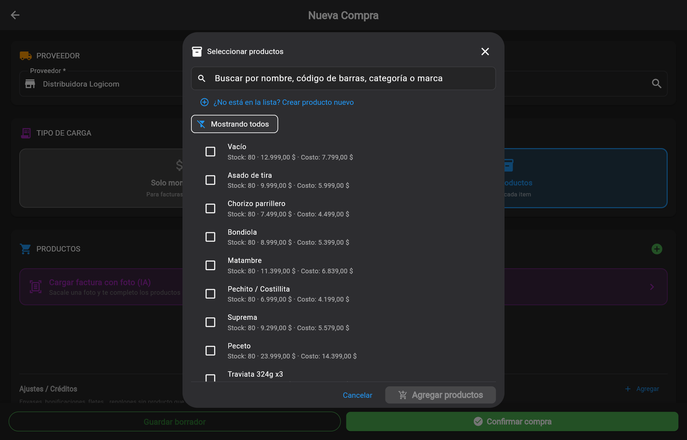Click Cancelar in the dialog
Screen dimensions: 687x440
pyautogui.click(x=357, y=395)
